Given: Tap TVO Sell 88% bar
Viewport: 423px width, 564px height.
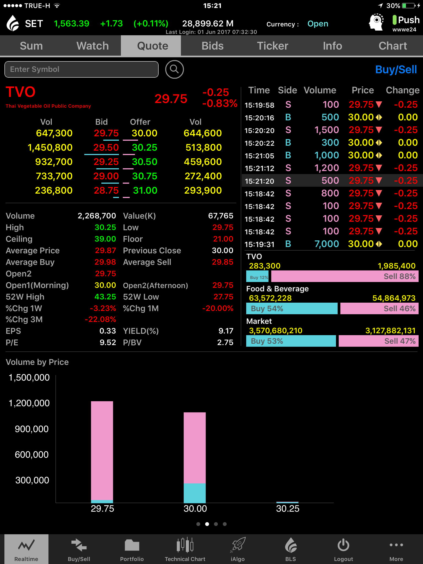Looking at the screenshot, I should [x=345, y=276].
